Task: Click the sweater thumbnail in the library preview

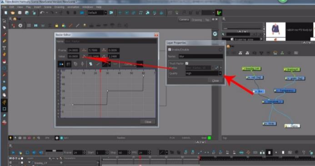Action: tap(275, 29)
